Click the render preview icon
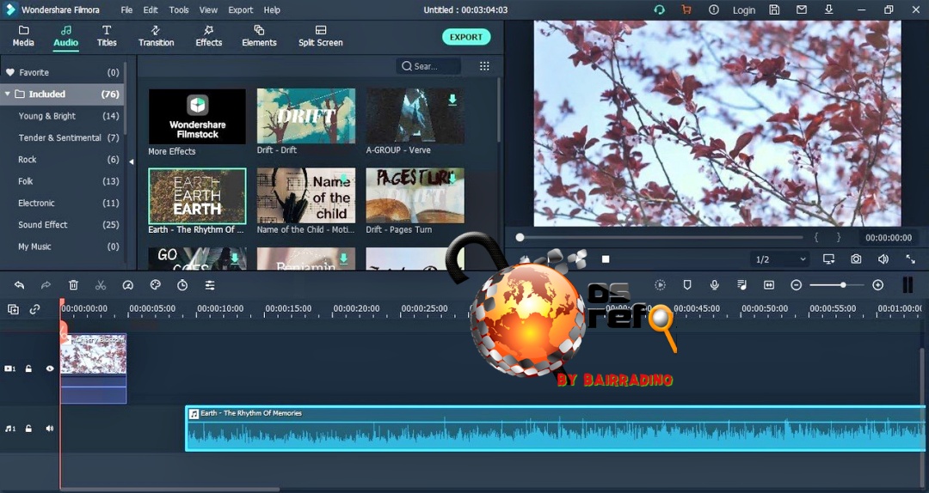929x493 pixels. pyautogui.click(x=660, y=285)
